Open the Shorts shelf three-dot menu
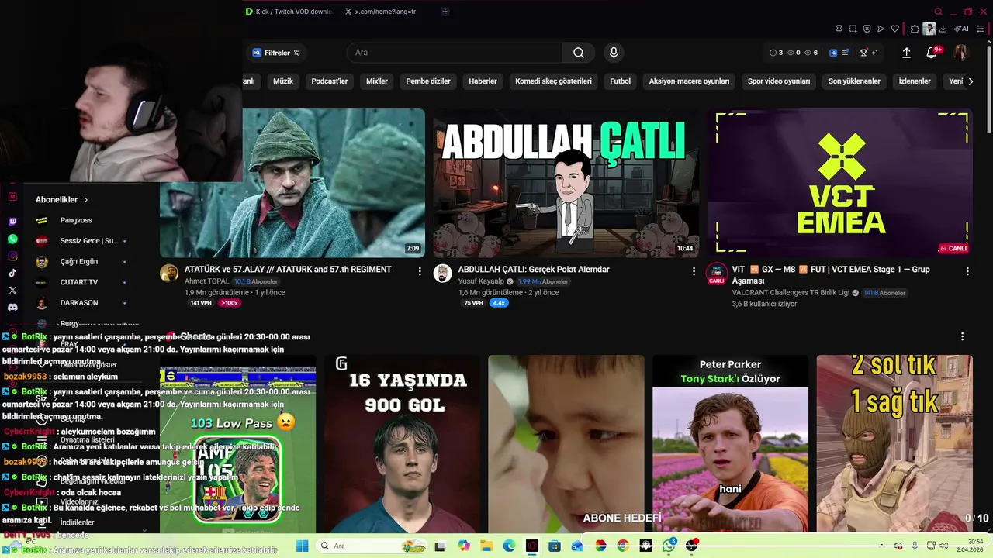Screen dimensions: 993x558 [962, 336]
